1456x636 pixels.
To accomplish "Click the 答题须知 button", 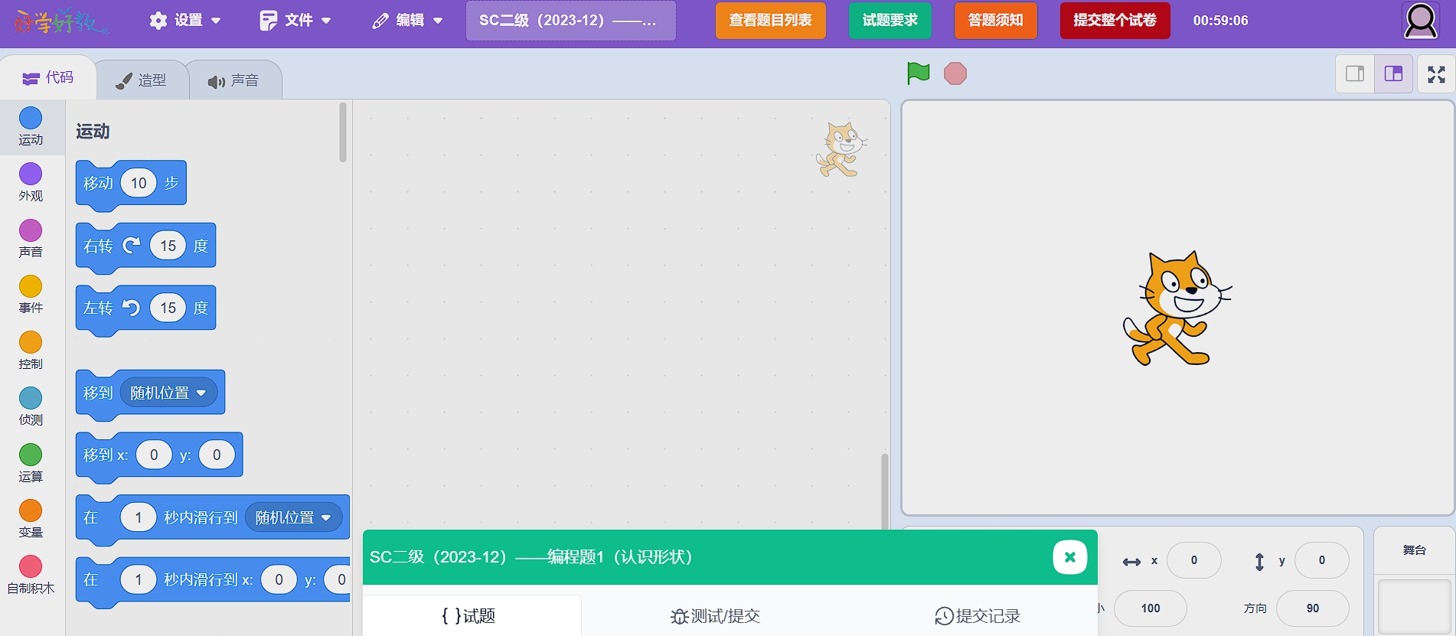I will point(995,21).
